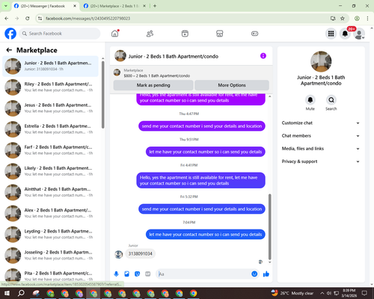Open the Facebook menu grid icon
Screen dimensions: 374x299
[x=331, y=34]
